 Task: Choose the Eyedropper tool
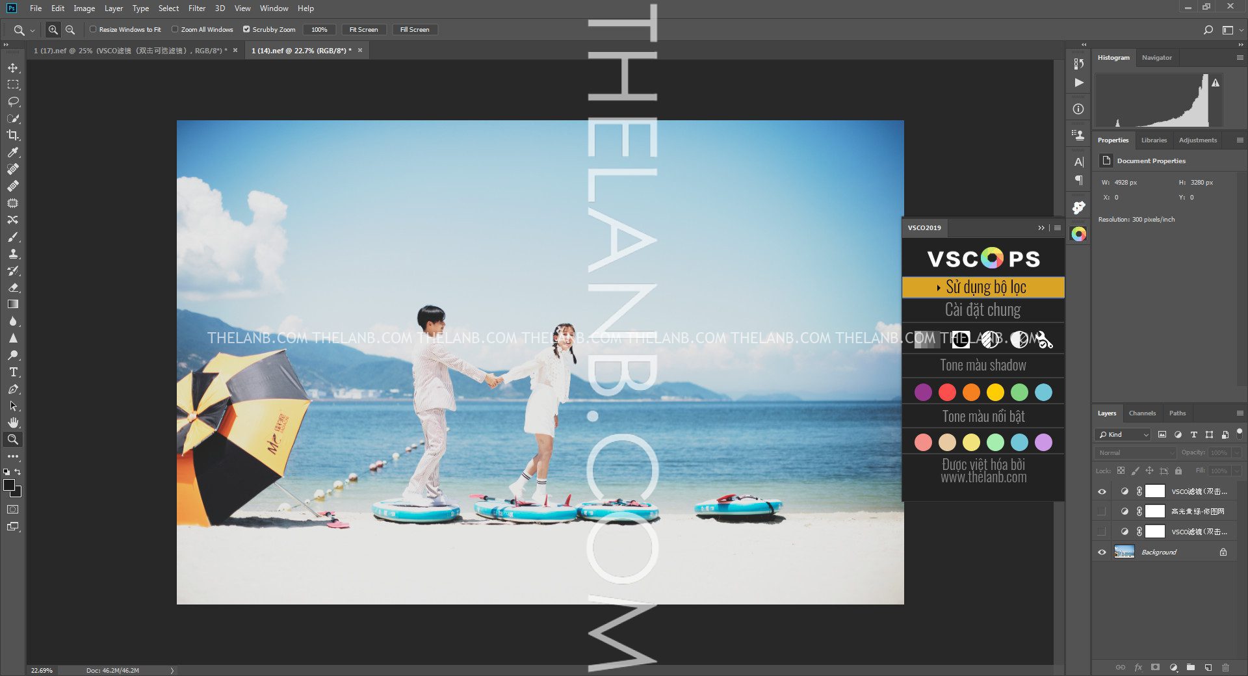[13, 152]
